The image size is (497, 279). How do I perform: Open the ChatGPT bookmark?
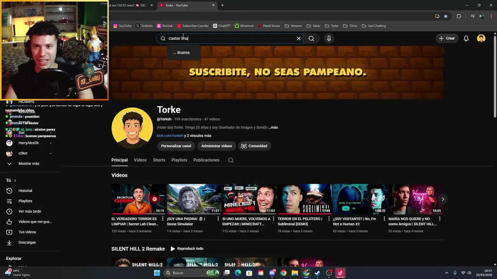222,26
